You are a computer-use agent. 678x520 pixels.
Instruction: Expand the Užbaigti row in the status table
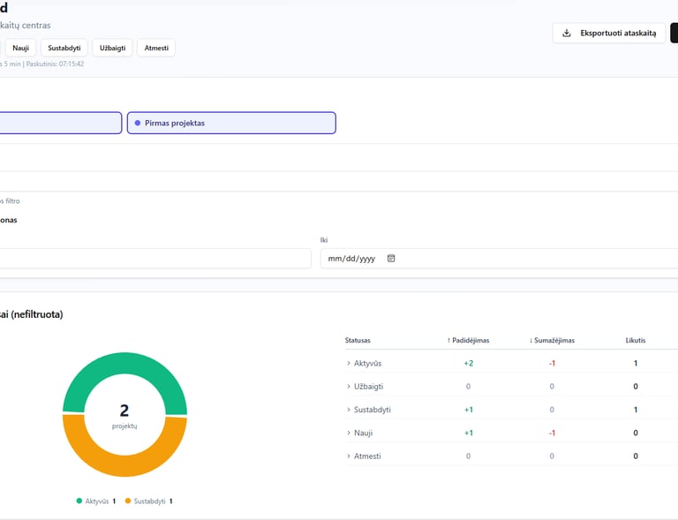tap(349, 387)
